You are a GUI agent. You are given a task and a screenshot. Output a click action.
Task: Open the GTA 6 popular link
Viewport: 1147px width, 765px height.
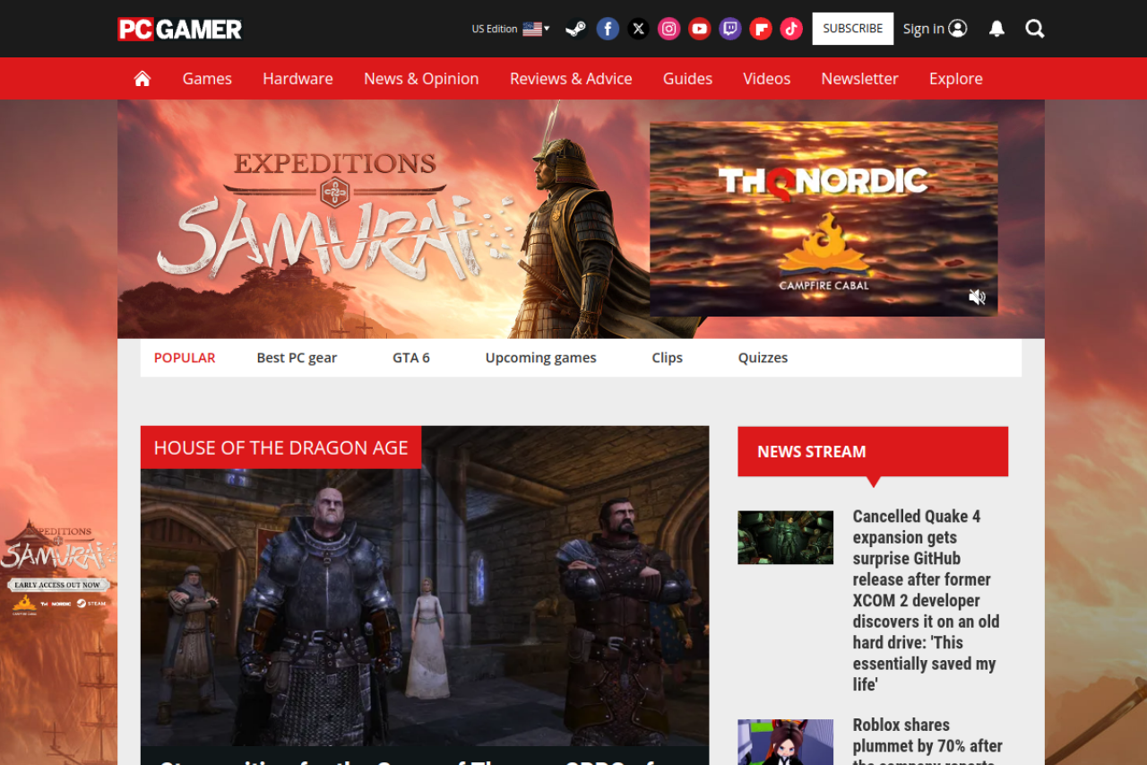coord(411,358)
